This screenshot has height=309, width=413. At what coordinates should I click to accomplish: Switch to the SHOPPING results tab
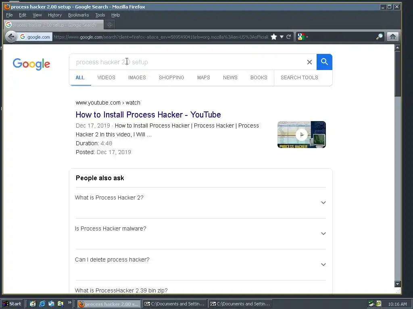171,78
